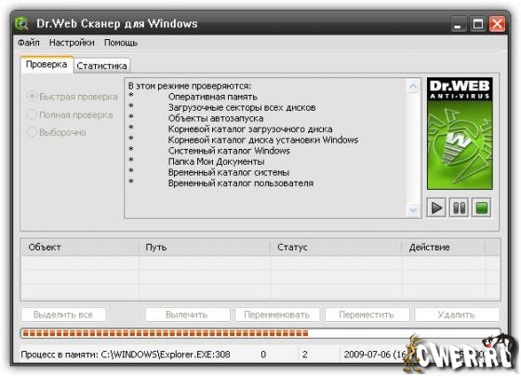
Task: Open the Настройки menu
Action: pyautogui.click(x=72, y=43)
